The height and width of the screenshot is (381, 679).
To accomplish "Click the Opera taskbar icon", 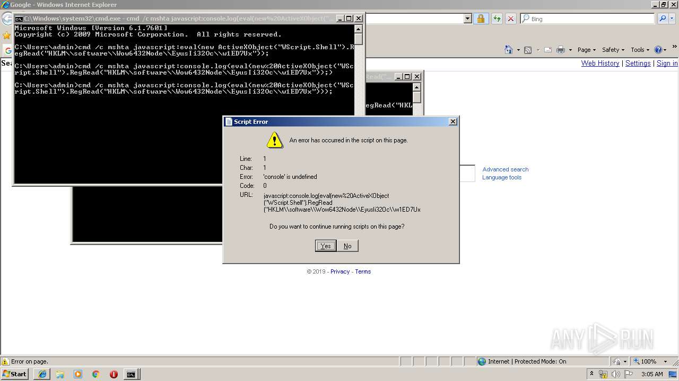I will (114, 374).
